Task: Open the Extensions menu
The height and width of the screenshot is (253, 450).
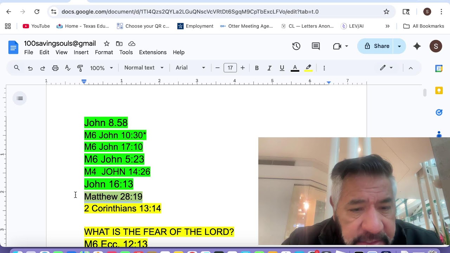Action: tap(153, 52)
